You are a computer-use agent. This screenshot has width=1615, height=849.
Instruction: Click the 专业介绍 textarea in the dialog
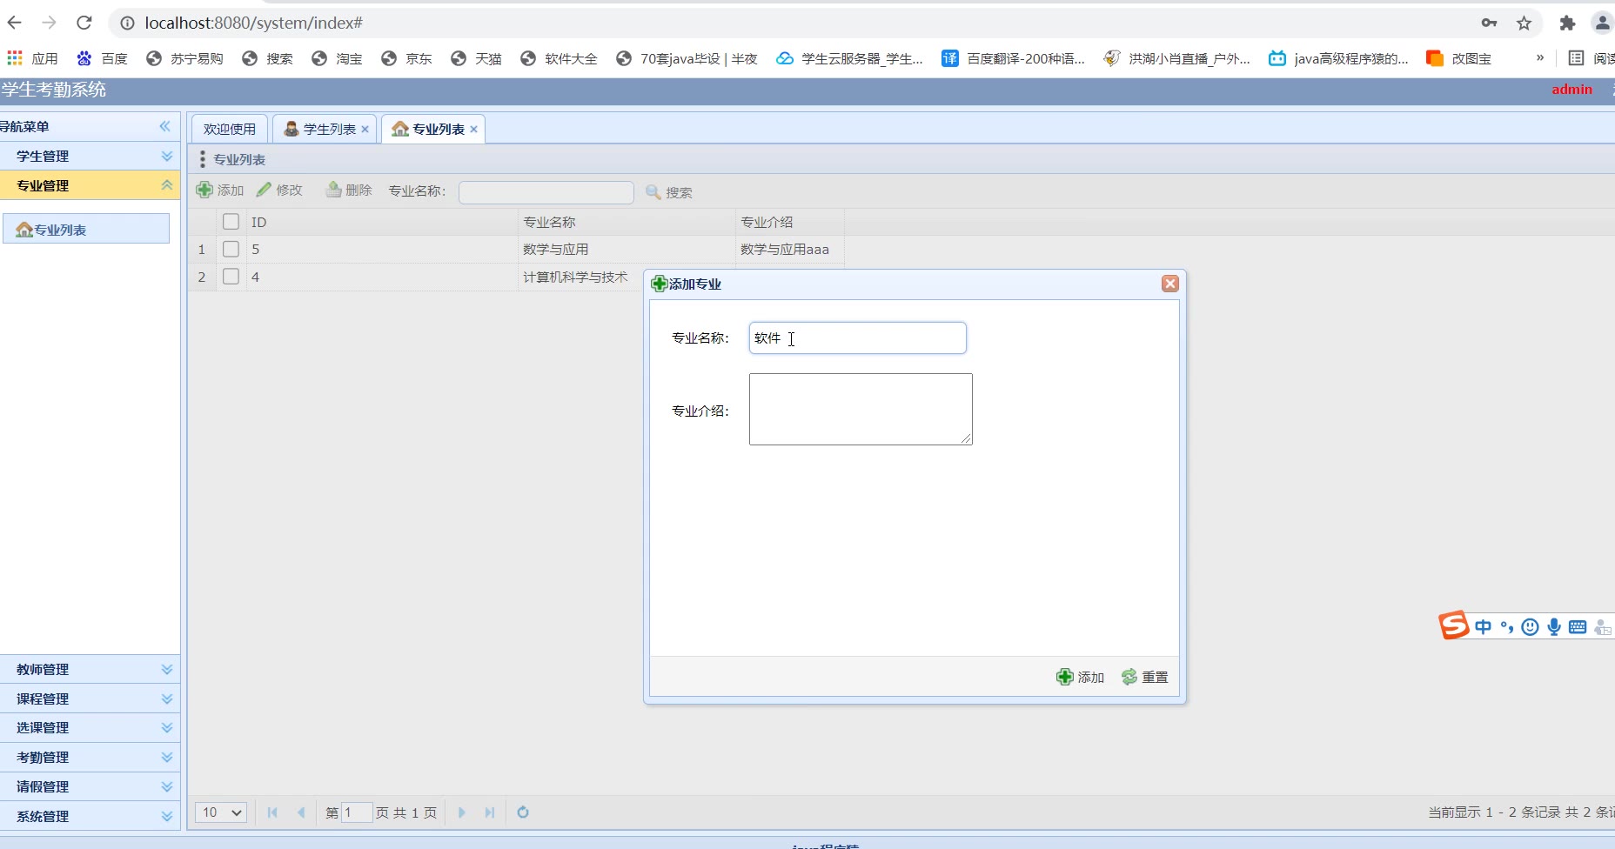(860, 409)
